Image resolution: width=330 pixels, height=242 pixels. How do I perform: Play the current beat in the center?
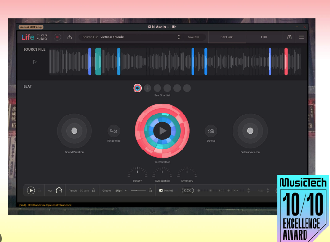(162, 131)
